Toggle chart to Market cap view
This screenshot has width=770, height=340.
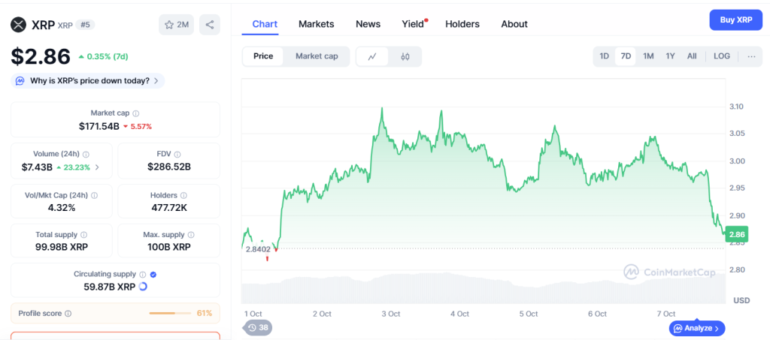coord(317,56)
